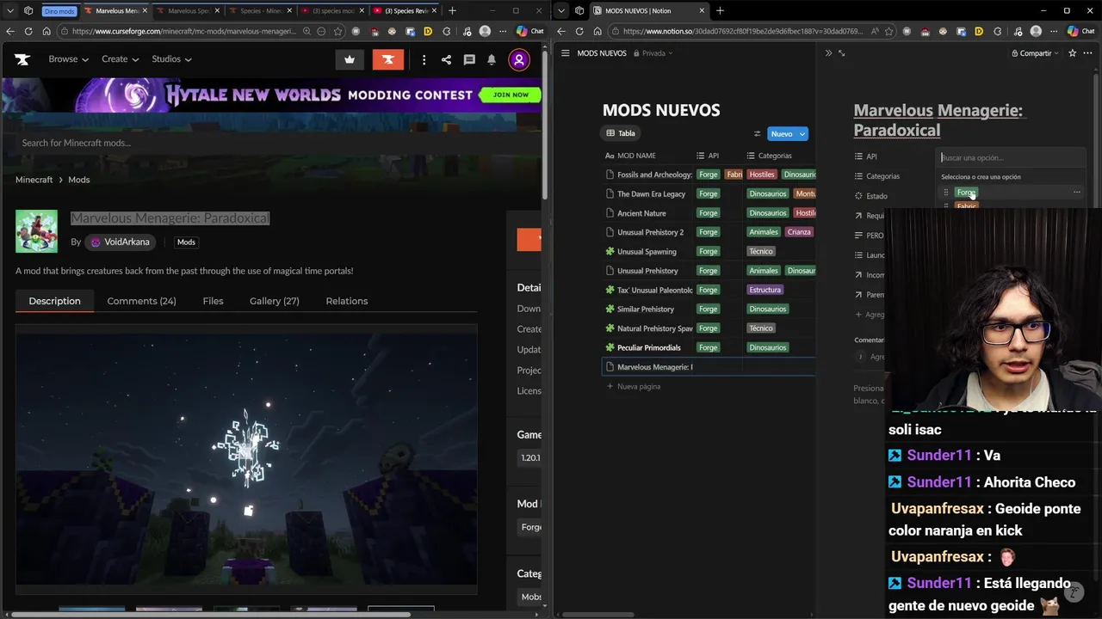Image resolution: width=1102 pixels, height=619 pixels.
Task: Open the vertical three-dot menu on CurseForge
Action: click(x=424, y=59)
